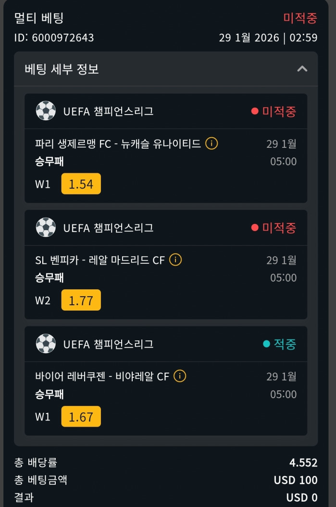Toggle the 1.67 odds for Leverkusen W1
This screenshot has height=507, width=336.
point(81,417)
